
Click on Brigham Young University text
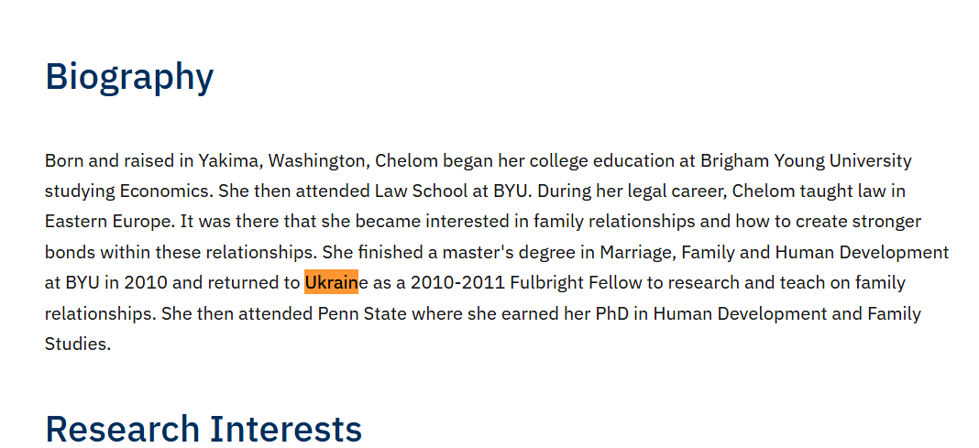806,161
